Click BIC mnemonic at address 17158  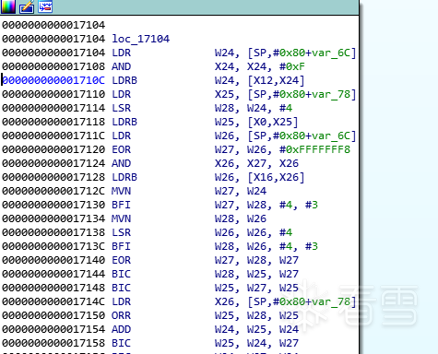(x=121, y=343)
